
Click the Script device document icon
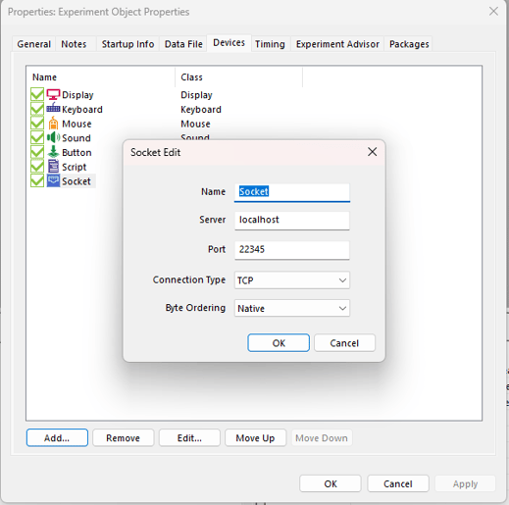click(53, 167)
